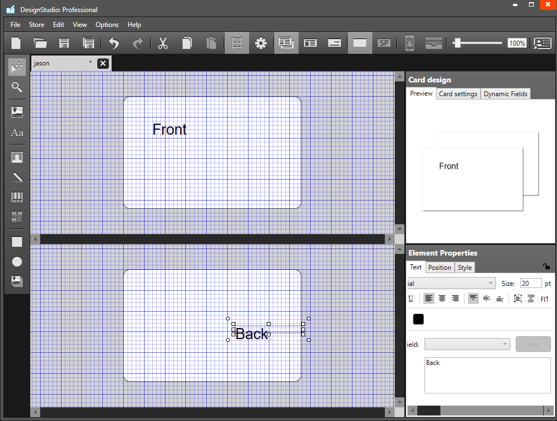The height and width of the screenshot is (421, 557).
Task: Click inside the font Size input field
Action: coord(530,283)
